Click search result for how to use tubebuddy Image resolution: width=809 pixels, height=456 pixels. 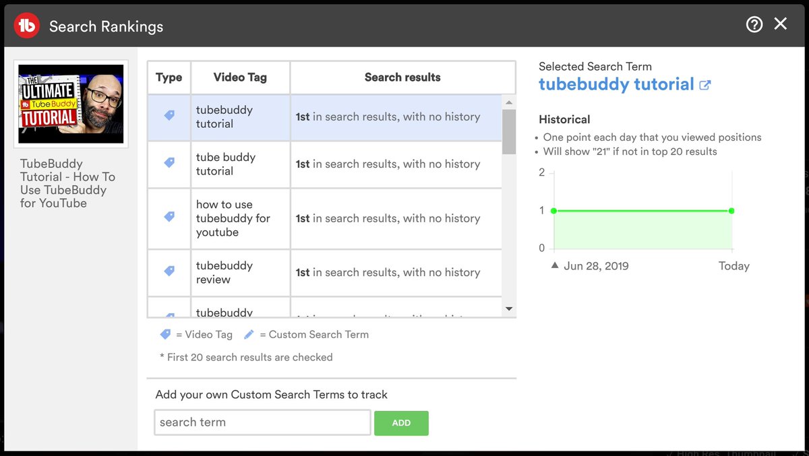[388, 218]
